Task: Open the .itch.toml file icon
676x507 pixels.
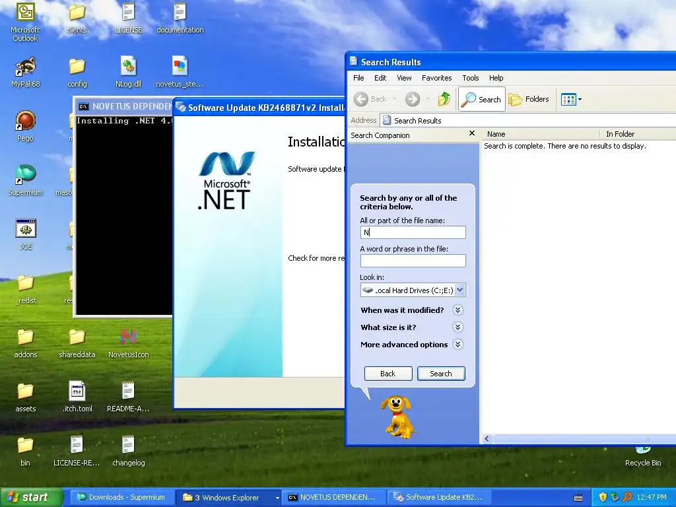Action: pos(77,397)
